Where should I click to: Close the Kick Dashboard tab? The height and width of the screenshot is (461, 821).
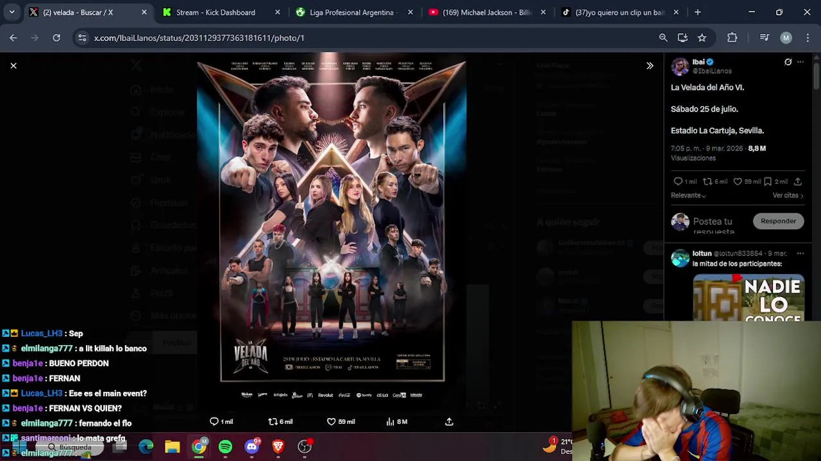[x=277, y=12]
